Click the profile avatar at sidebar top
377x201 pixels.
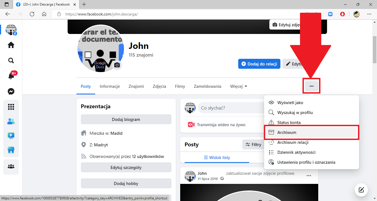click(x=11, y=29)
